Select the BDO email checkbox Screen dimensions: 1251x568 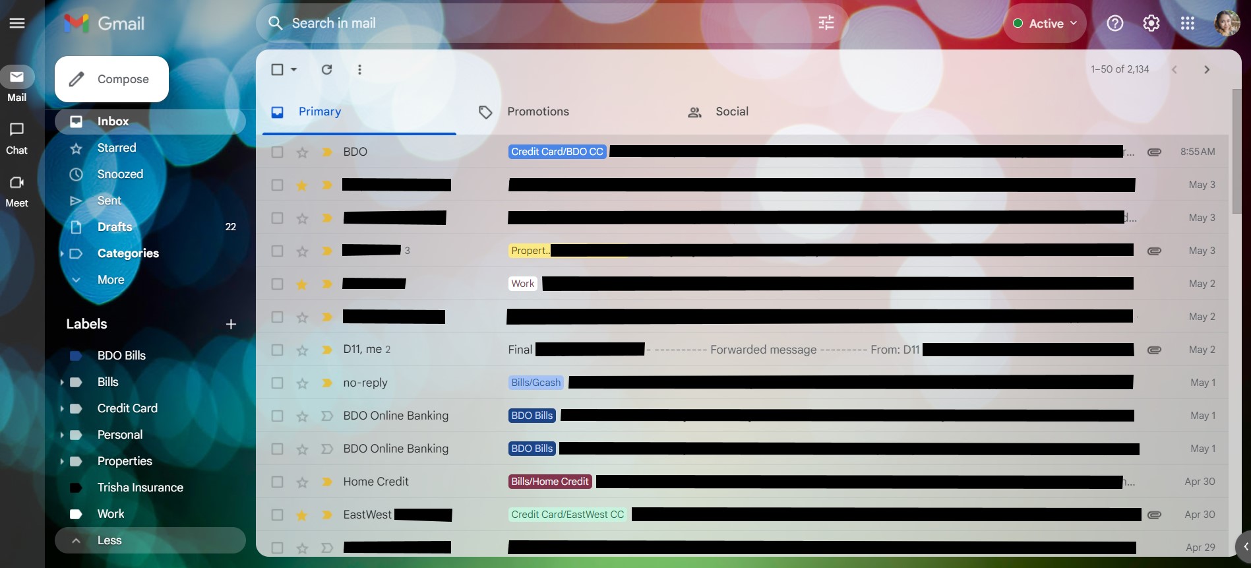point(278,152)
